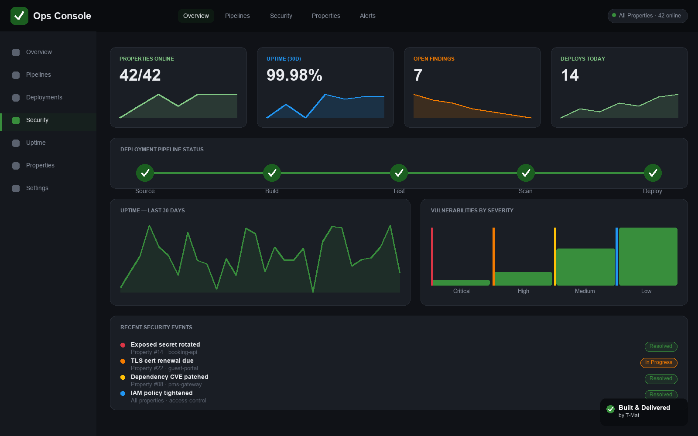The height and width of the screenshot is (436, 698).
Task: Click 'Property #14 · booking-api' text
Action: point(164,352)
